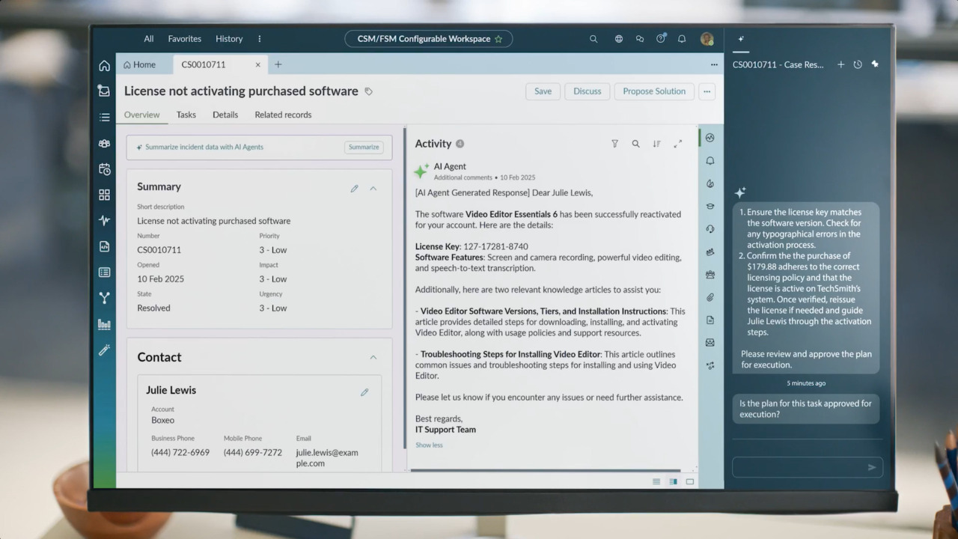
Task: Open the attachments paperclip in side rail
Action: pos(710,297)
